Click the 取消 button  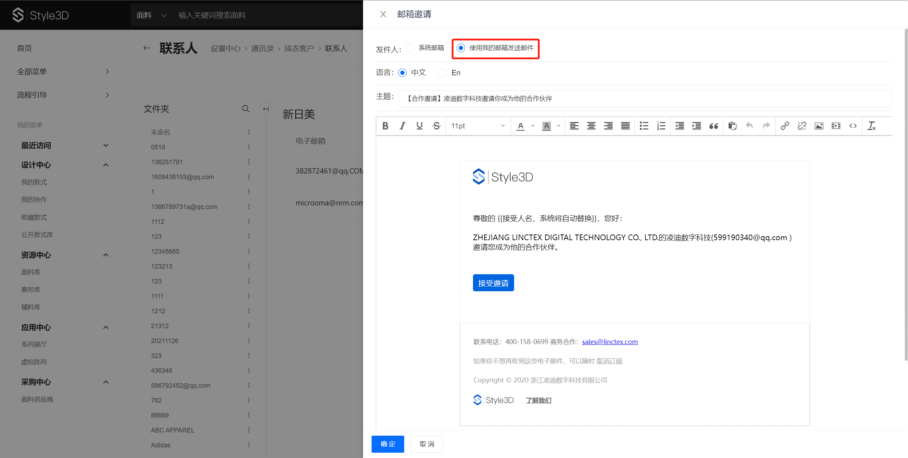[427, 444]
